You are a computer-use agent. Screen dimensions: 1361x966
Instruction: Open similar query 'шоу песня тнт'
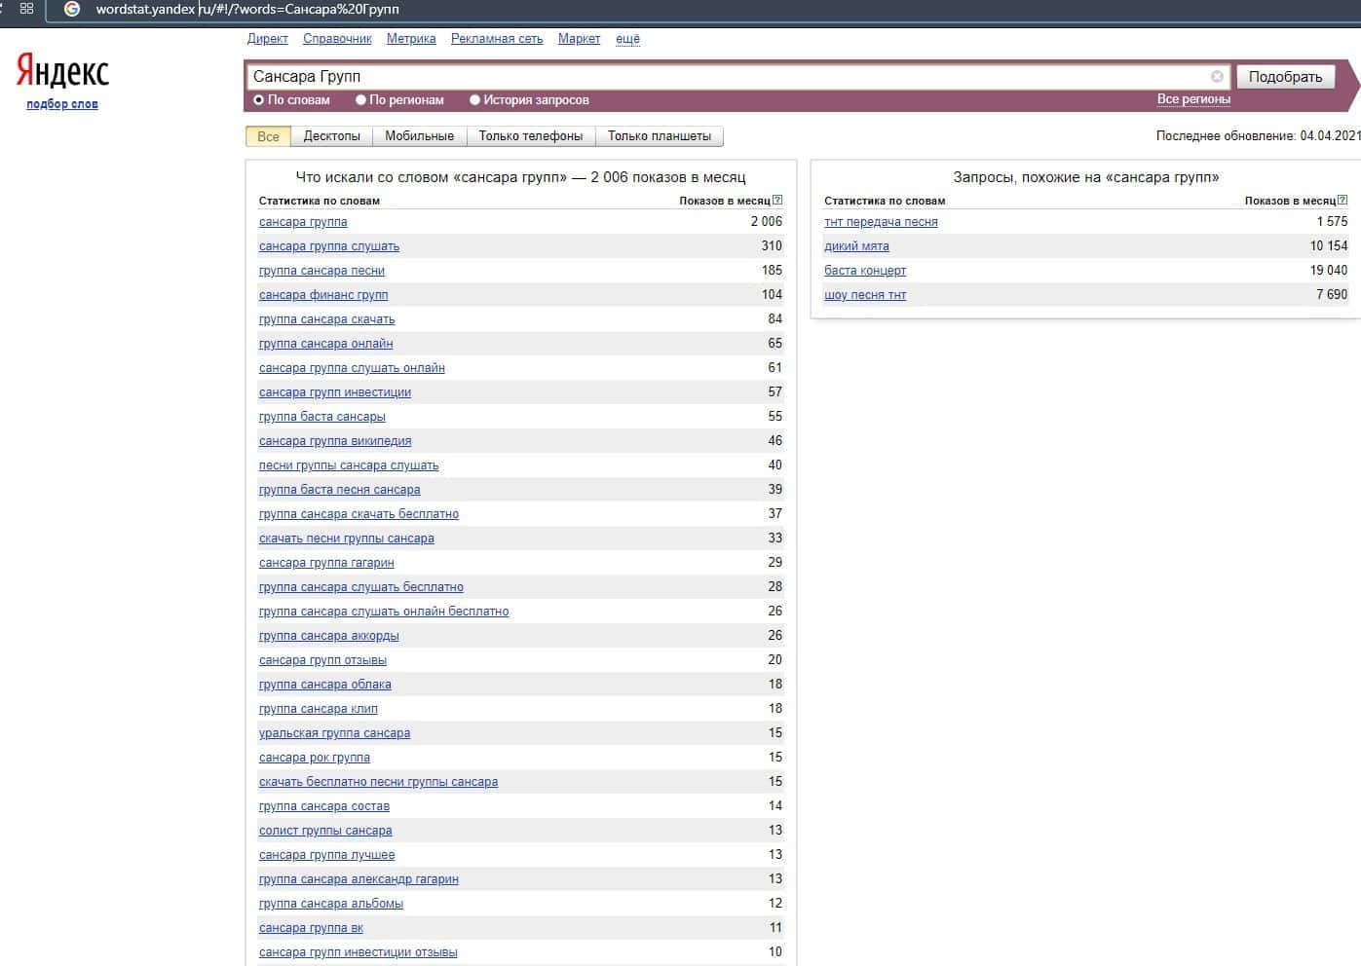coord(865,295)
